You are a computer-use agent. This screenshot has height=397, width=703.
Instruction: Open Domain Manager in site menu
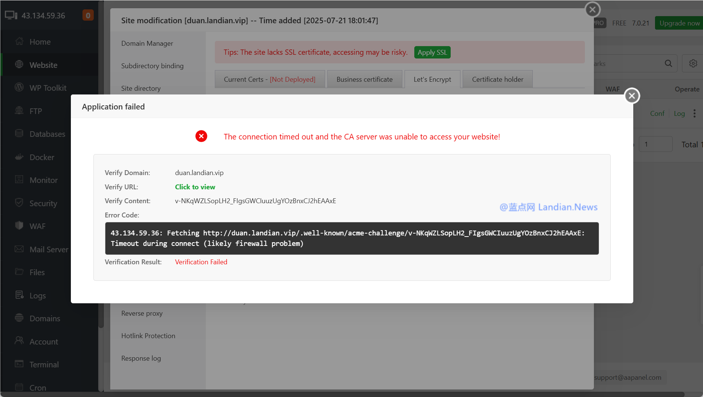click(x=147, y=43)
